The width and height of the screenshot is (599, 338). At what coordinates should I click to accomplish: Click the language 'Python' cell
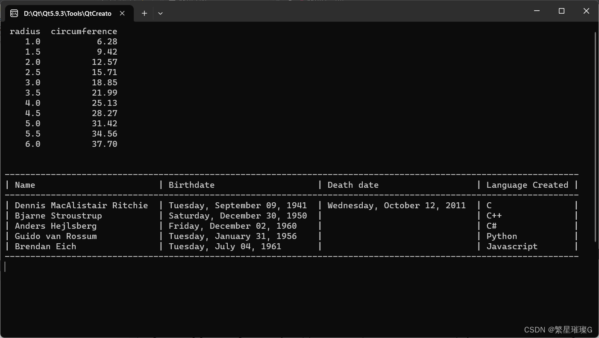point(502,236)
